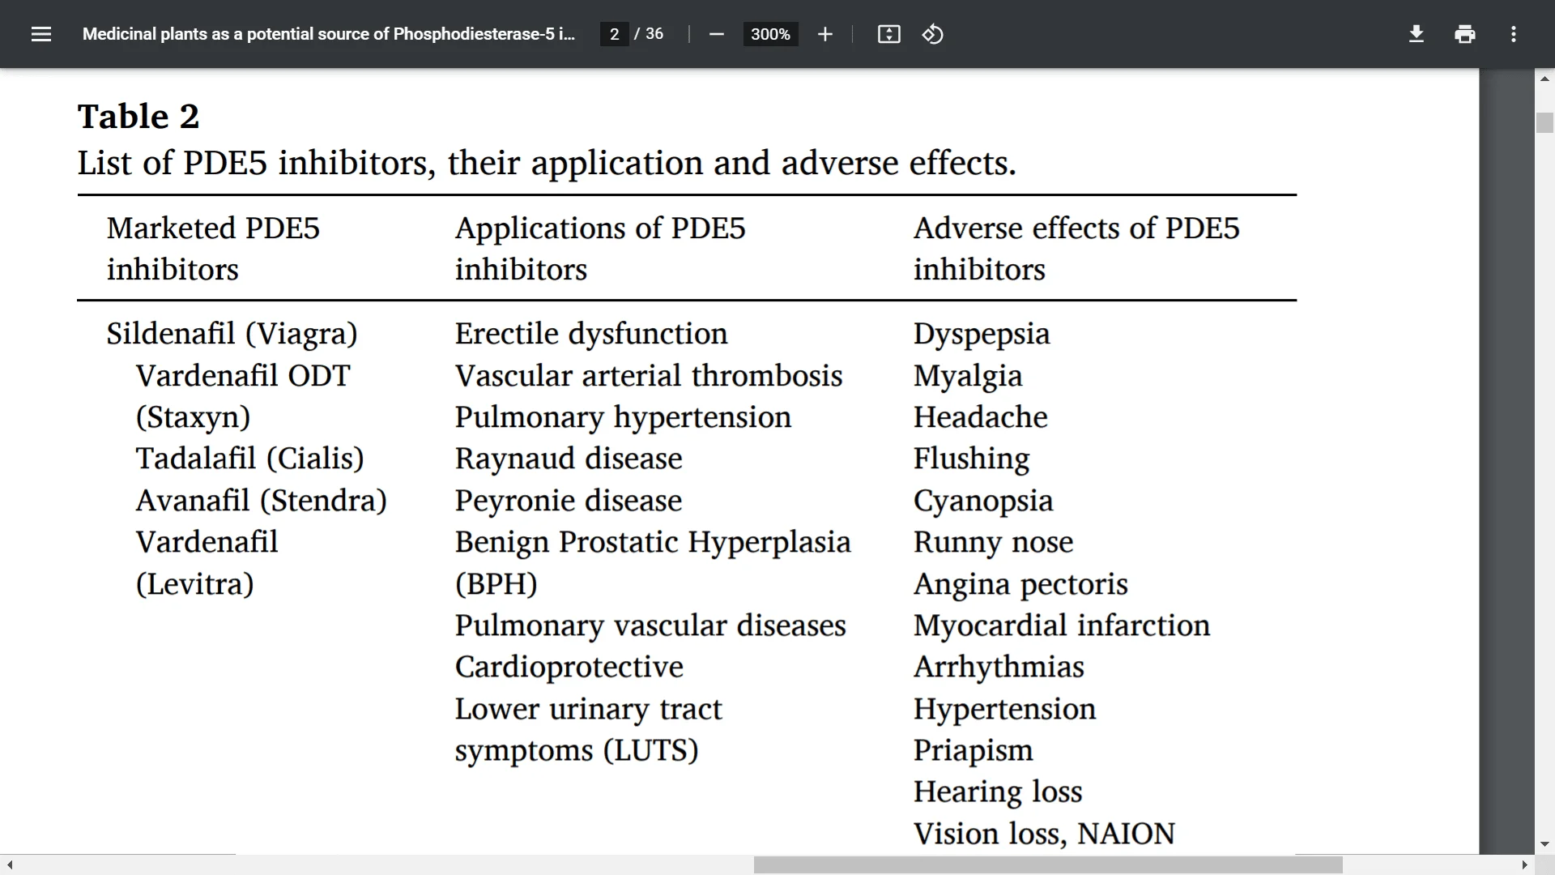Click '(Staxyn)' text
Screen dimensions: 1555x875
point(193,417)
